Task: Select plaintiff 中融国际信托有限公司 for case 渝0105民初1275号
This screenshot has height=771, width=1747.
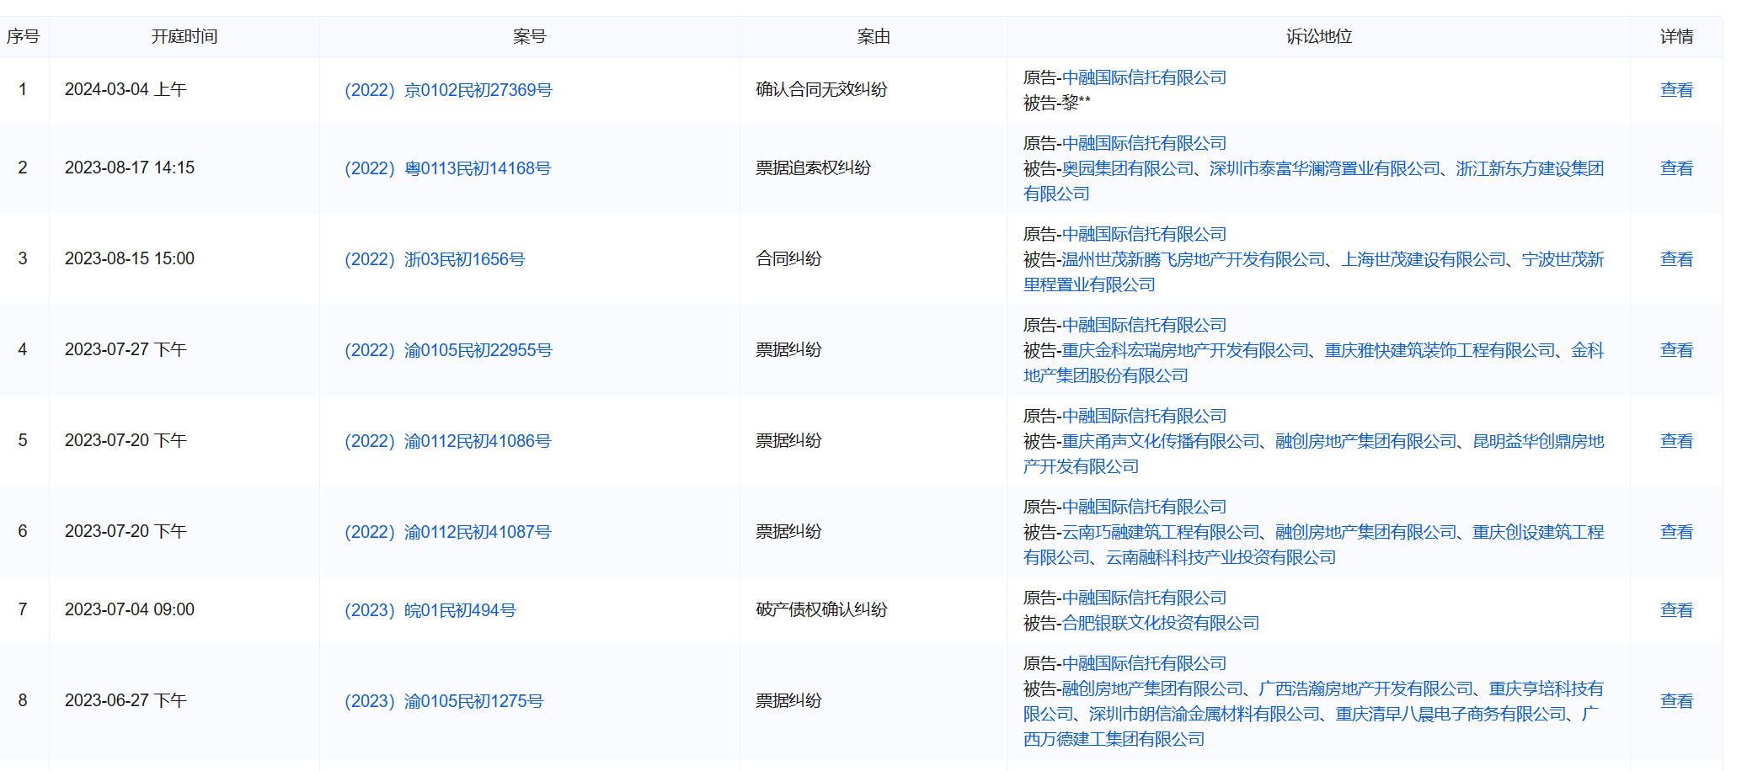Action: (x=1144, y=663)
